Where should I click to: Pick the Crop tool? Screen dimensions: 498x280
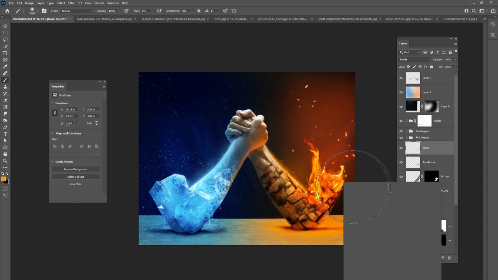(5, 53)
